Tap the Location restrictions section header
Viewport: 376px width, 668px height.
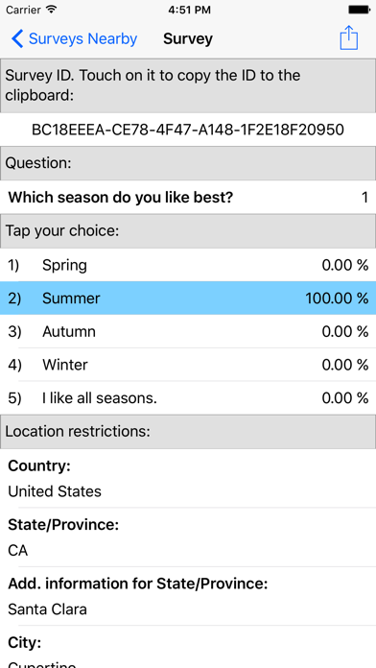click(x=188, y=432)
